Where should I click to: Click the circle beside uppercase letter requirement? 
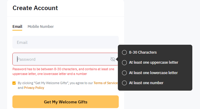point(124,62)
